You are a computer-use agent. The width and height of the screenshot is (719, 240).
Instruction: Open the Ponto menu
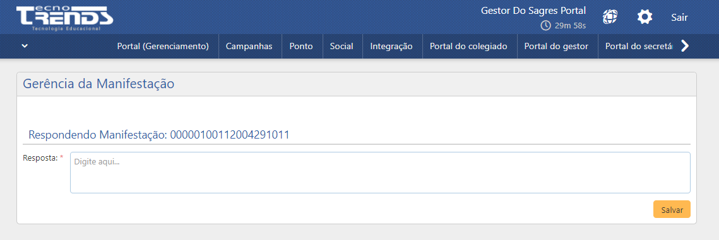pos(301,46)
